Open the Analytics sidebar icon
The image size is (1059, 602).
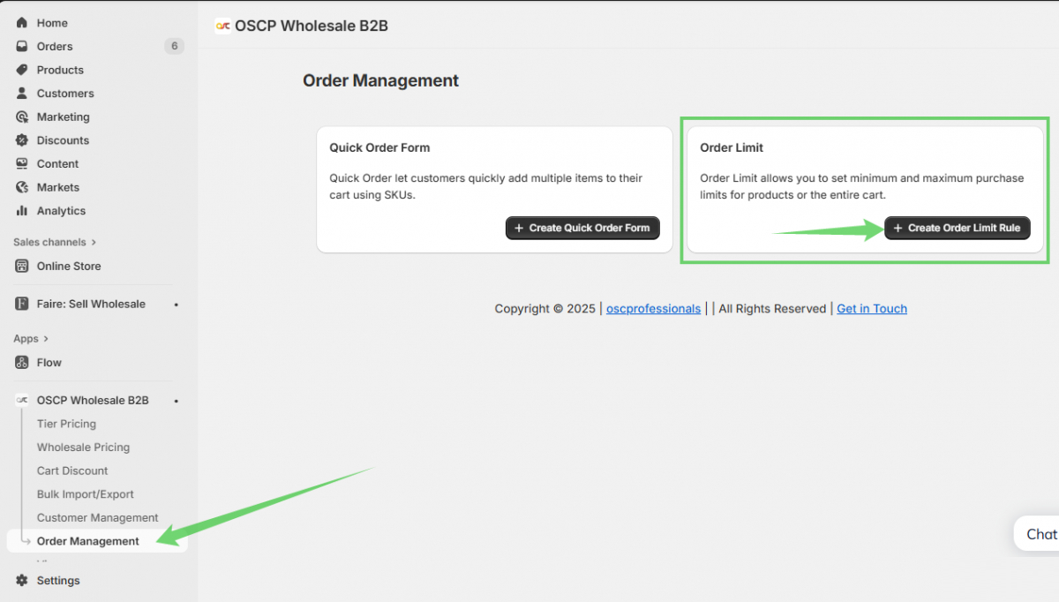pos(22,210)
